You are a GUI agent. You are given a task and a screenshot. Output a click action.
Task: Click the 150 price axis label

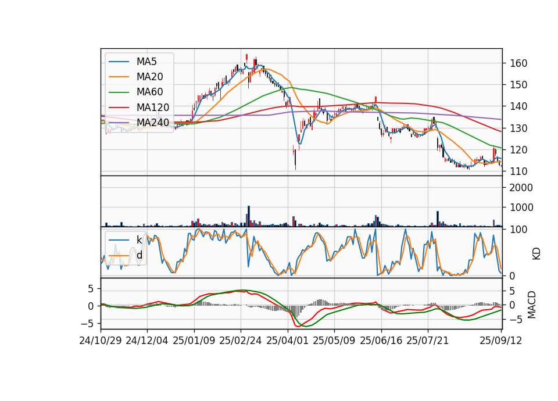pyautogui.click(x=518, y=85)
